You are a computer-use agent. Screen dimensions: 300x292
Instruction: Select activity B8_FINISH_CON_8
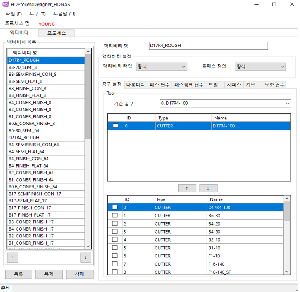point(46,88)
